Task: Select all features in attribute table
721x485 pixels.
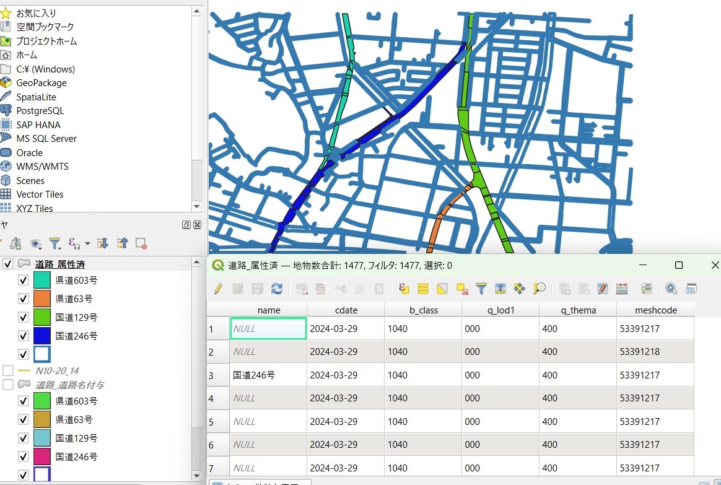Action: tap(424, 289)
